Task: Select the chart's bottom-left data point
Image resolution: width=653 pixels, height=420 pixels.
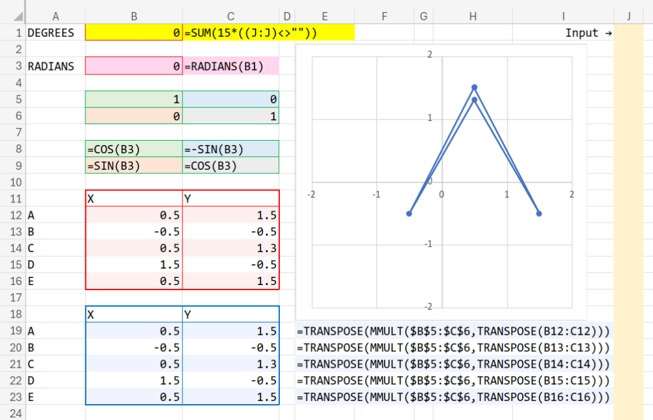Action: click(x=409, y=213)
